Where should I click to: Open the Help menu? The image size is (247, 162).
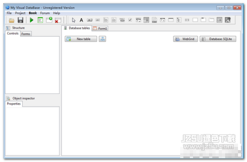(57, 13)
